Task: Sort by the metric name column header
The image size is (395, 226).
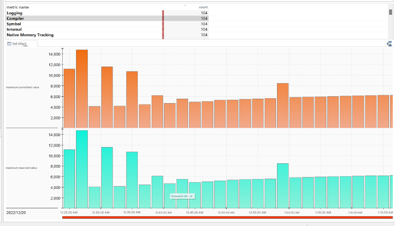Action: tap(18, 7)
